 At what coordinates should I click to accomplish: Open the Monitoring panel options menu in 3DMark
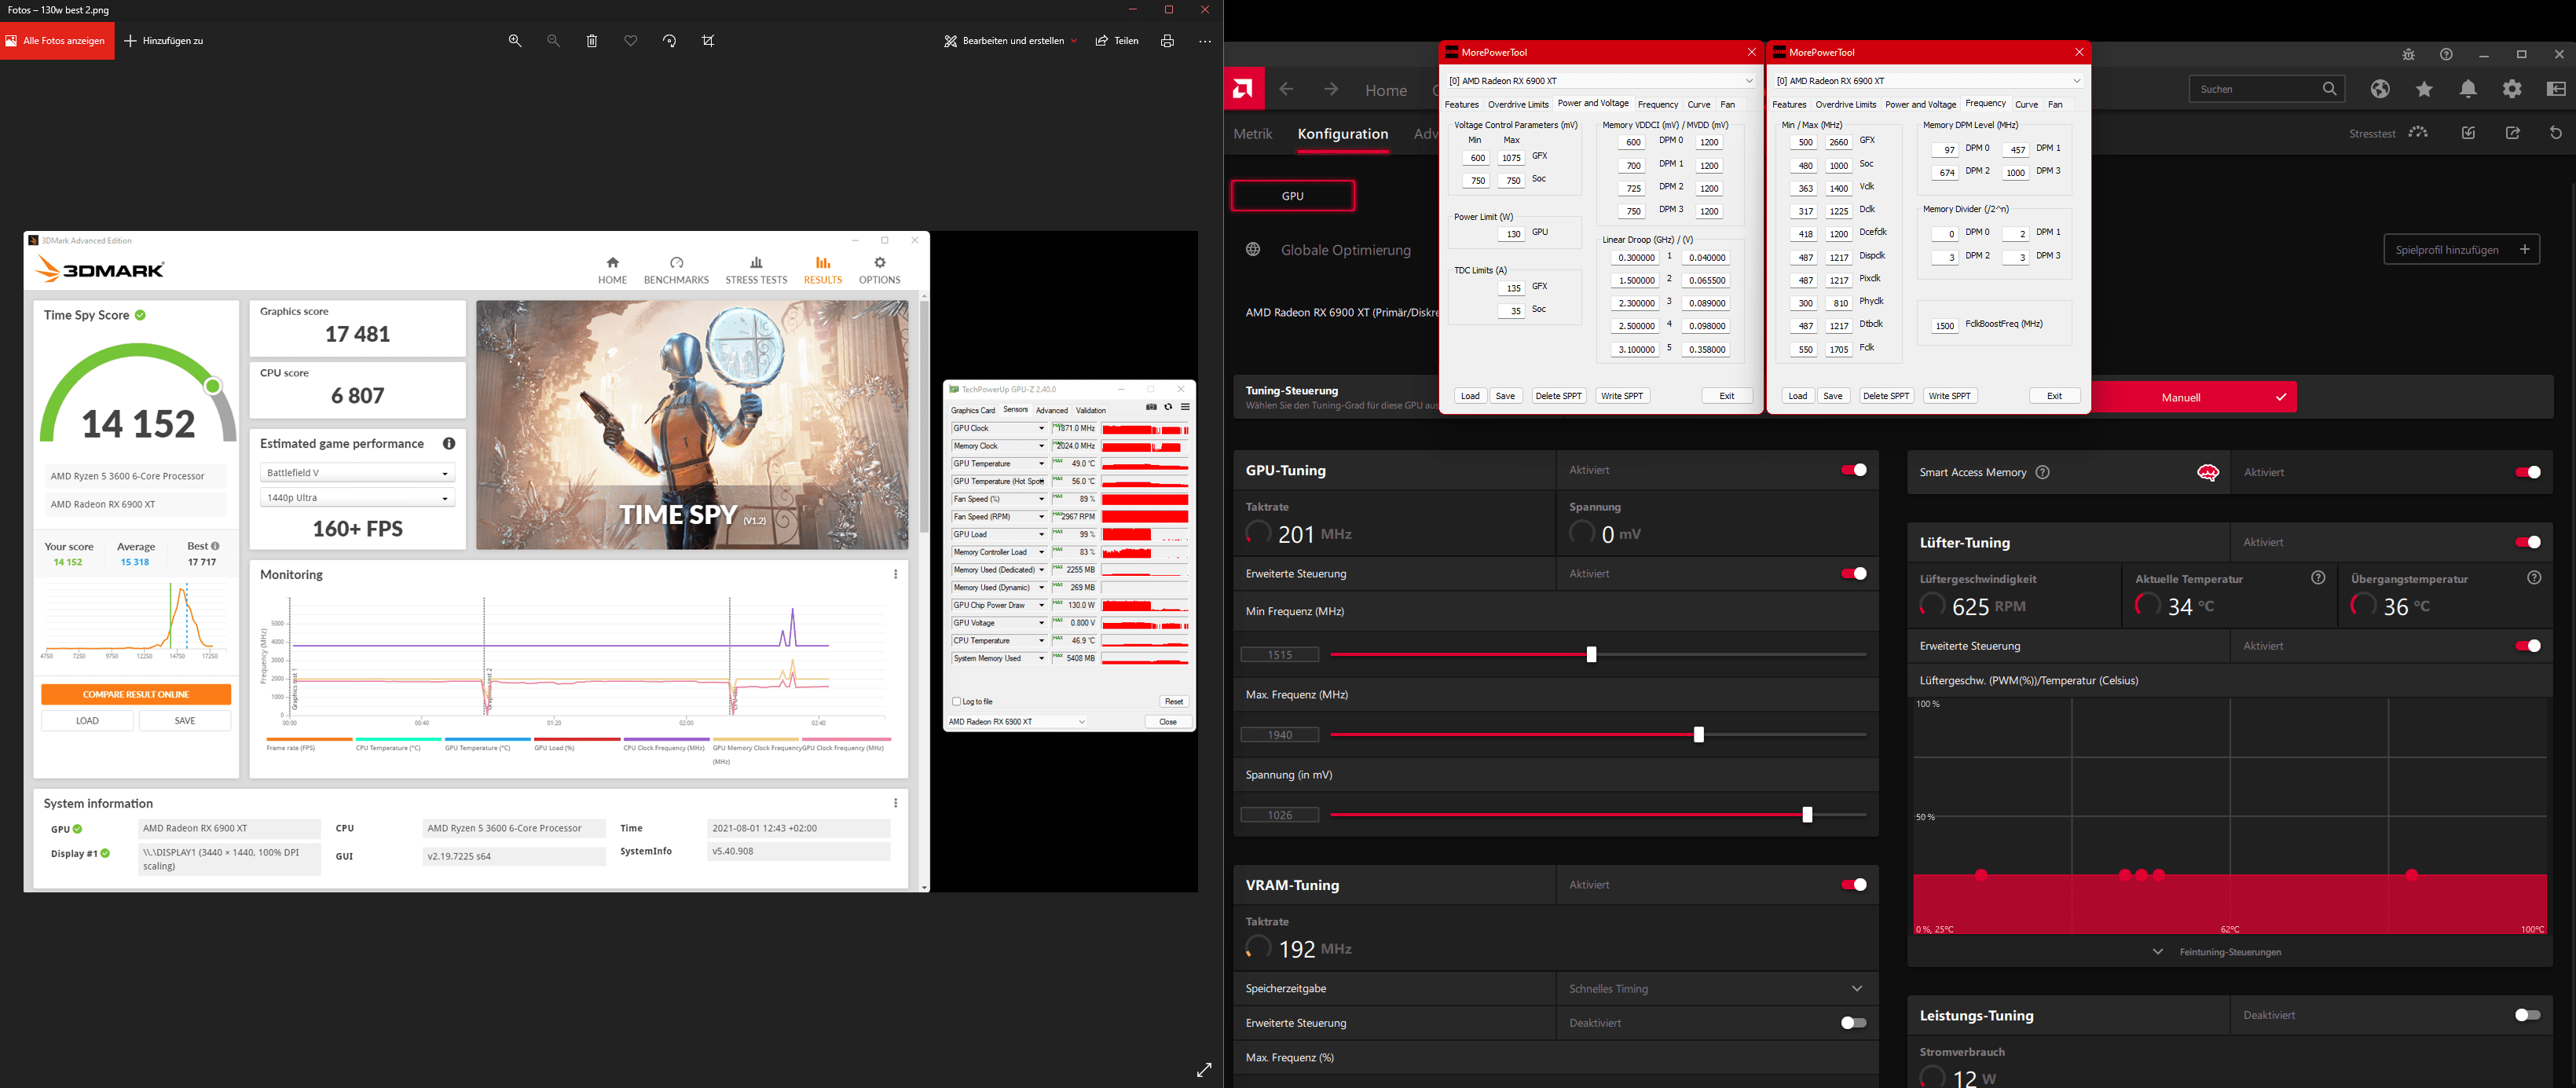point(895,574)
